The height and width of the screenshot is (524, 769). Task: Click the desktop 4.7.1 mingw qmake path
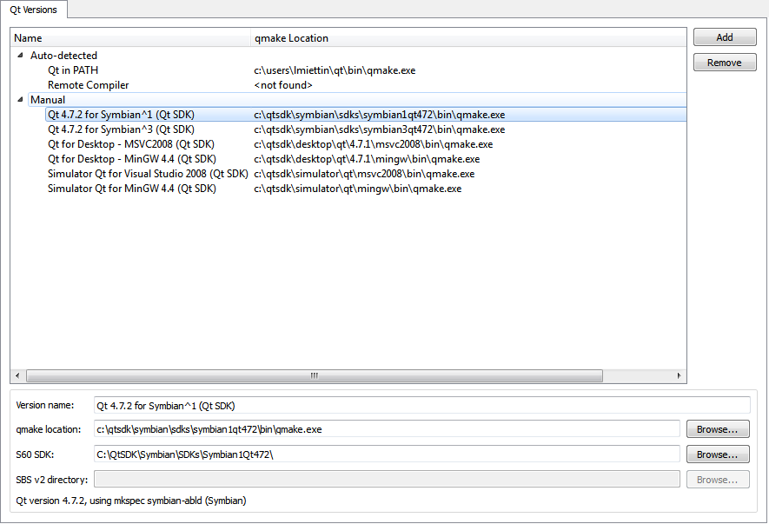tap(367, 158)
